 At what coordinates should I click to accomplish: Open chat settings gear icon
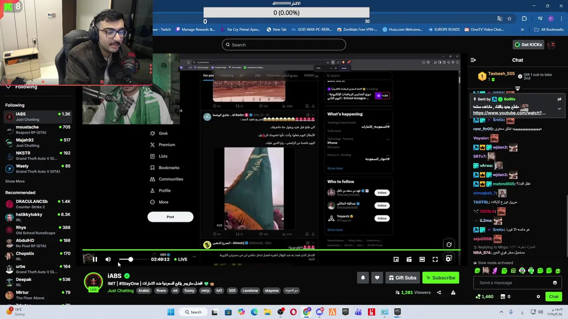(x=538, y=297)
